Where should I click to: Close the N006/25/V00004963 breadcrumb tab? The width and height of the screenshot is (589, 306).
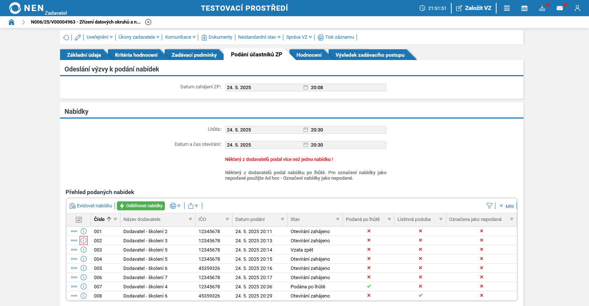148,22
